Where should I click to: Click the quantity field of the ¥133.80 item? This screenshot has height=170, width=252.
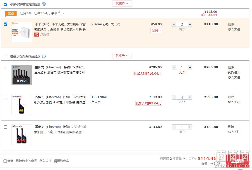coord(182,127)
